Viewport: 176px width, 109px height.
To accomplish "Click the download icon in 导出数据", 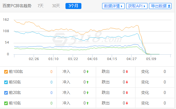I will [169, 6].
